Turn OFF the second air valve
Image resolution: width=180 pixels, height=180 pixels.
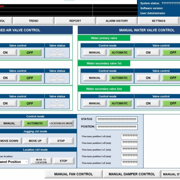coord(30,78)
